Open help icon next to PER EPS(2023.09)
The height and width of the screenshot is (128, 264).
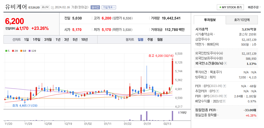tap(224, 86)
